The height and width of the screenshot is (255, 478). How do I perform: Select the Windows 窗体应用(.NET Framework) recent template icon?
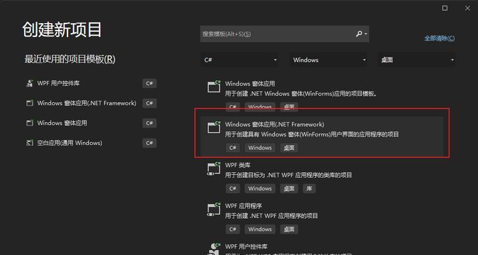[29, 103]
